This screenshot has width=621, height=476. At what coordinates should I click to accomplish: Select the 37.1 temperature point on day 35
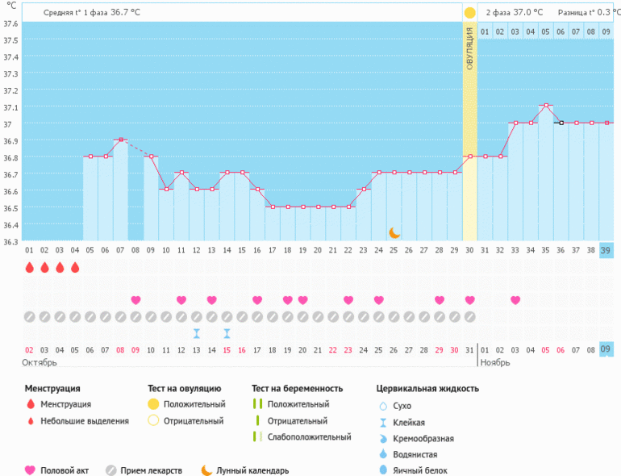546,106
